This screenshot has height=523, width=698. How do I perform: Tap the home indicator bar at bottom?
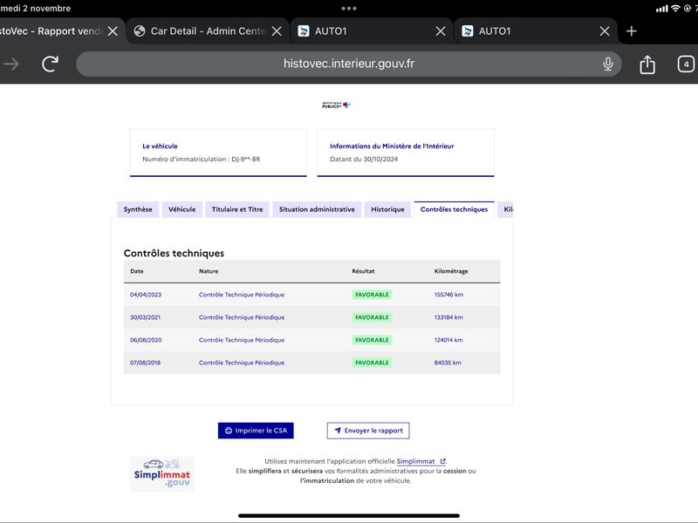point(348,516)
